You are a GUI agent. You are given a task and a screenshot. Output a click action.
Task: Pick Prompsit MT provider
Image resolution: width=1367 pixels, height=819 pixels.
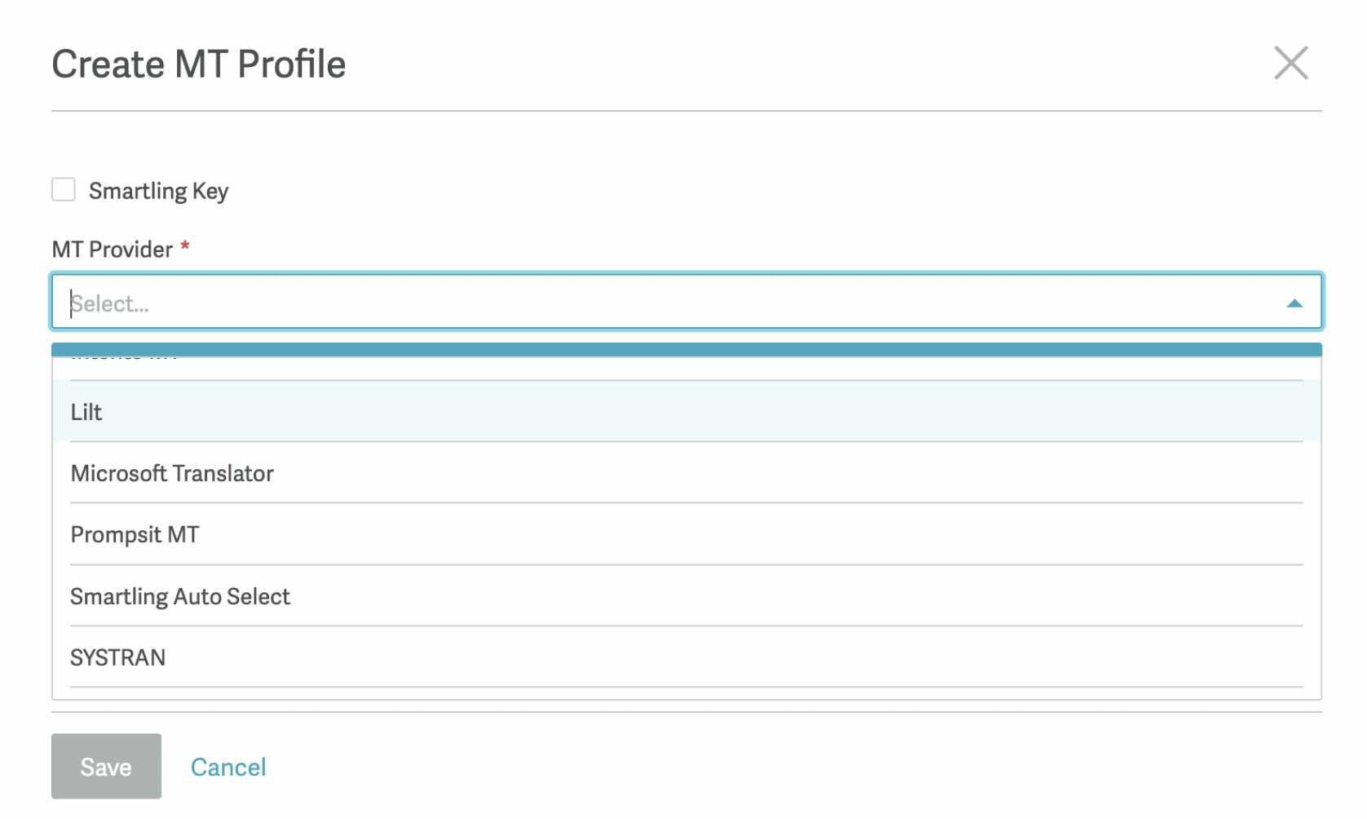coord(686,534)
